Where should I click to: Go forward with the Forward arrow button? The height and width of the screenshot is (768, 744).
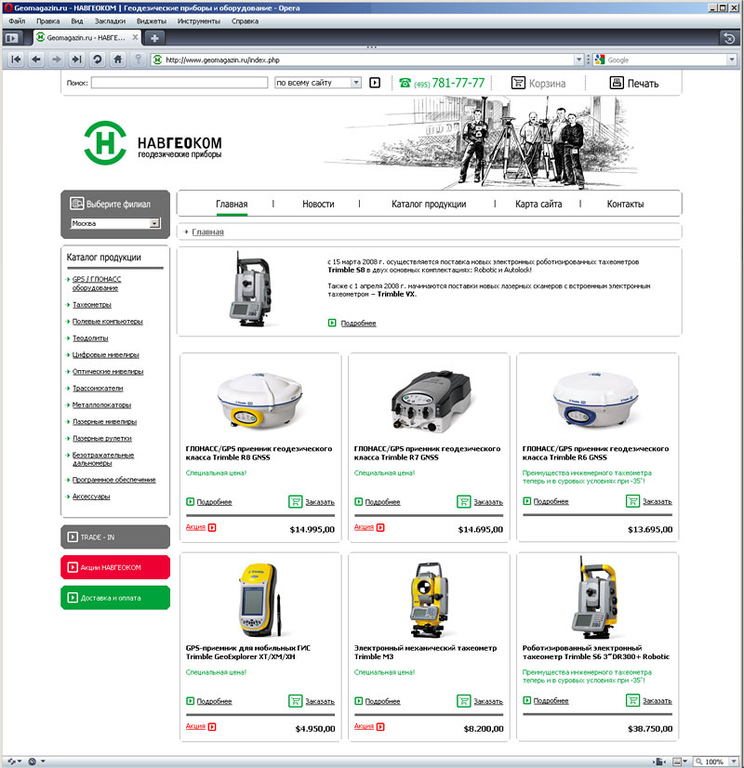point(57,60)
